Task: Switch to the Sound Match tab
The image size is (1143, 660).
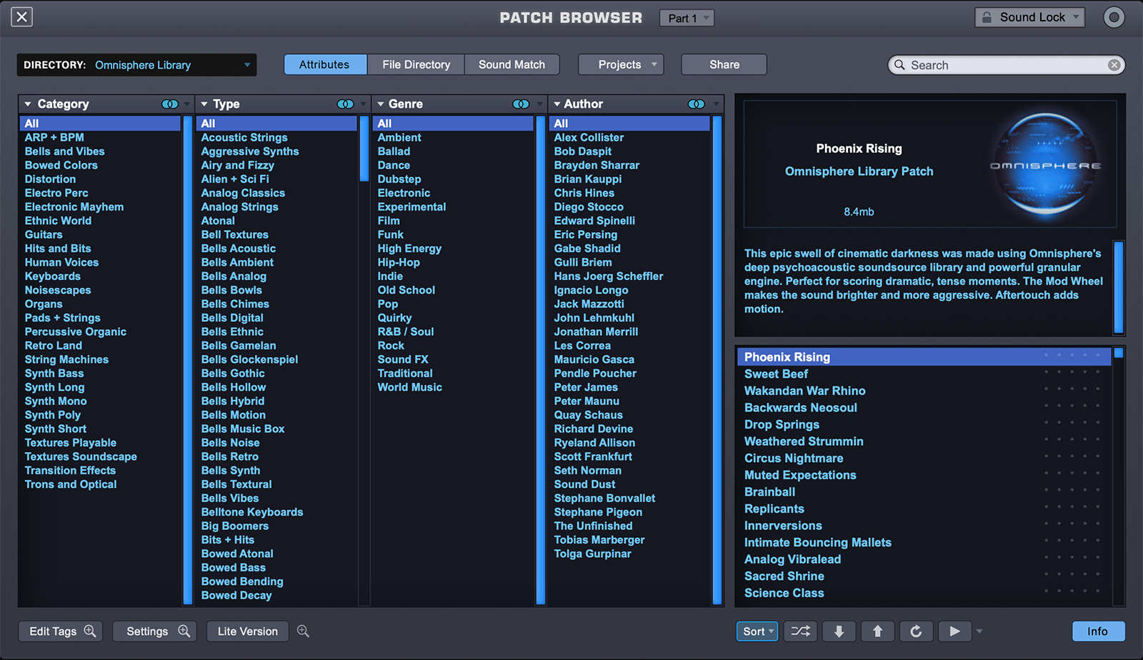Action: (x=511, y=64)
